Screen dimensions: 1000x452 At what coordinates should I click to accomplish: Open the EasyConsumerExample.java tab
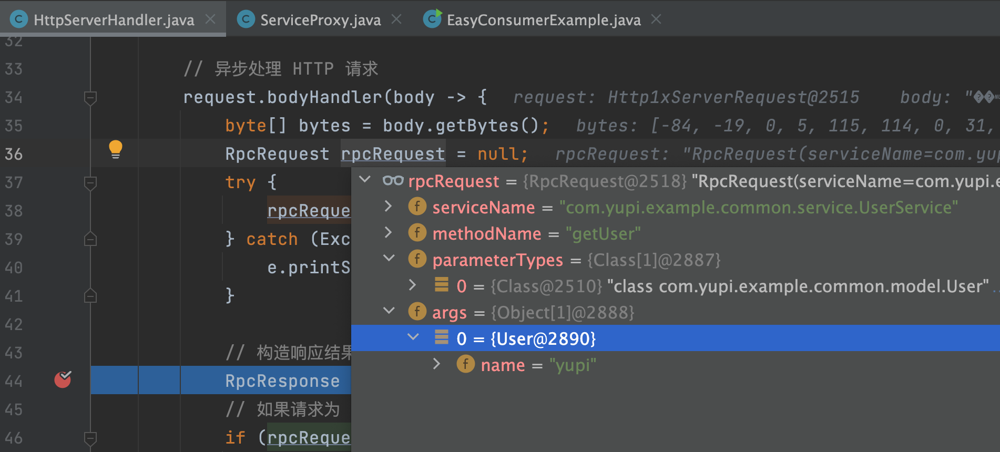point(543,20)
